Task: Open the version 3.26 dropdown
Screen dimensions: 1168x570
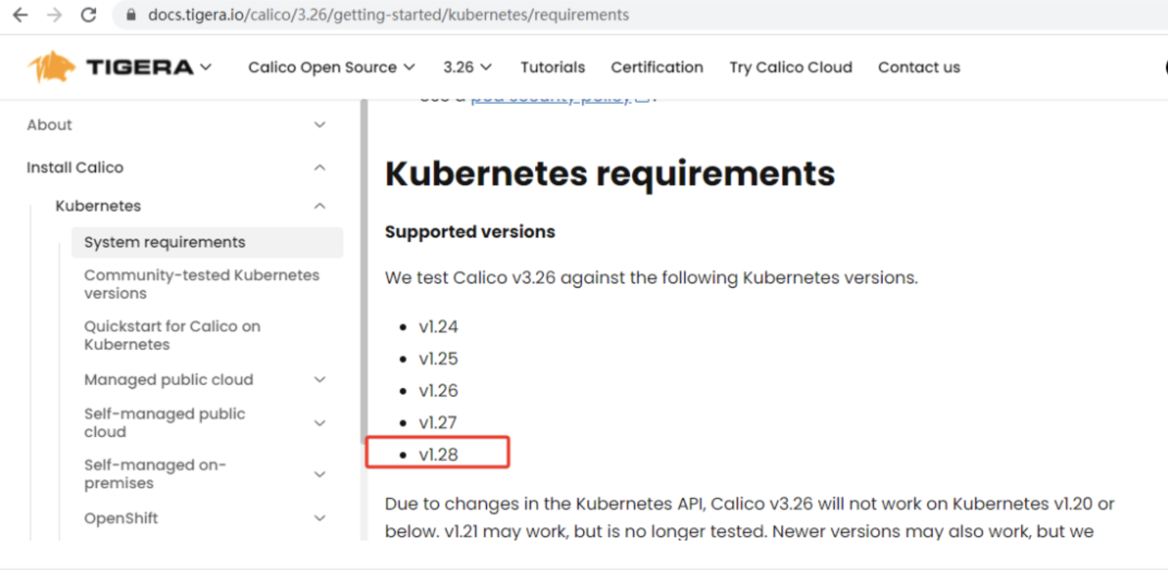Action: 467,67
